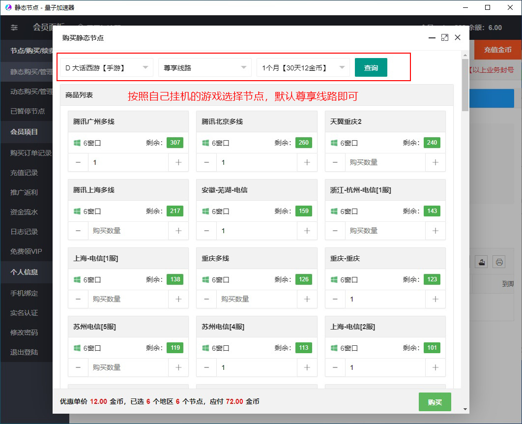The width and height of the screenshot is (522, 424).
Task: Toggle the sidebar hamburger menu icon
Action: (x=14, y=28)
